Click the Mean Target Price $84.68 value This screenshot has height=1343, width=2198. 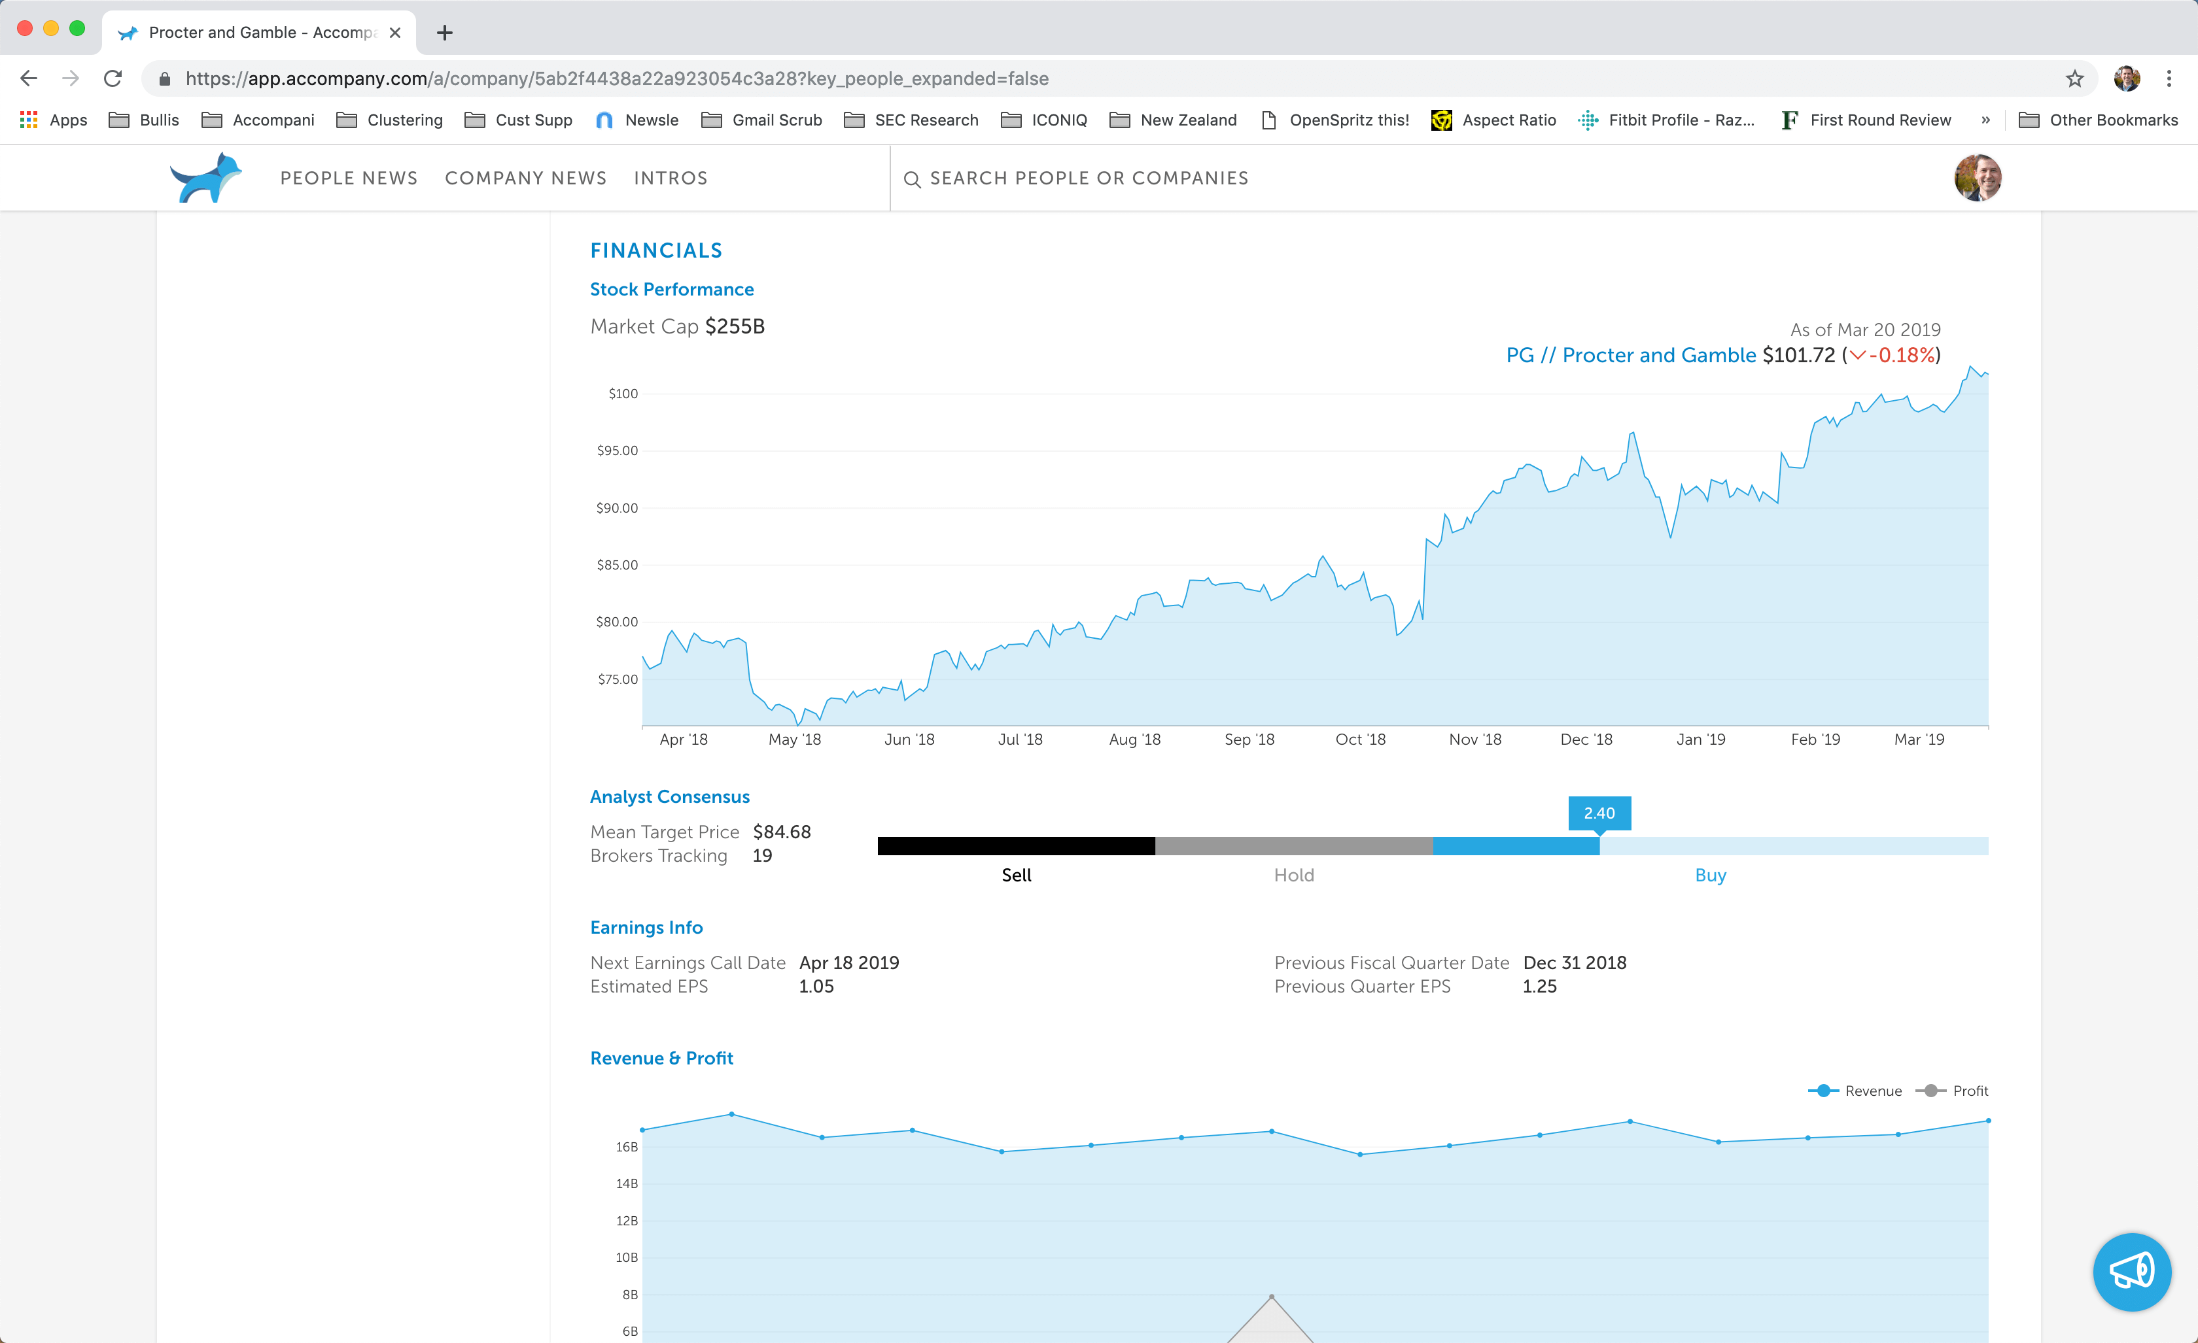point(782,832)
